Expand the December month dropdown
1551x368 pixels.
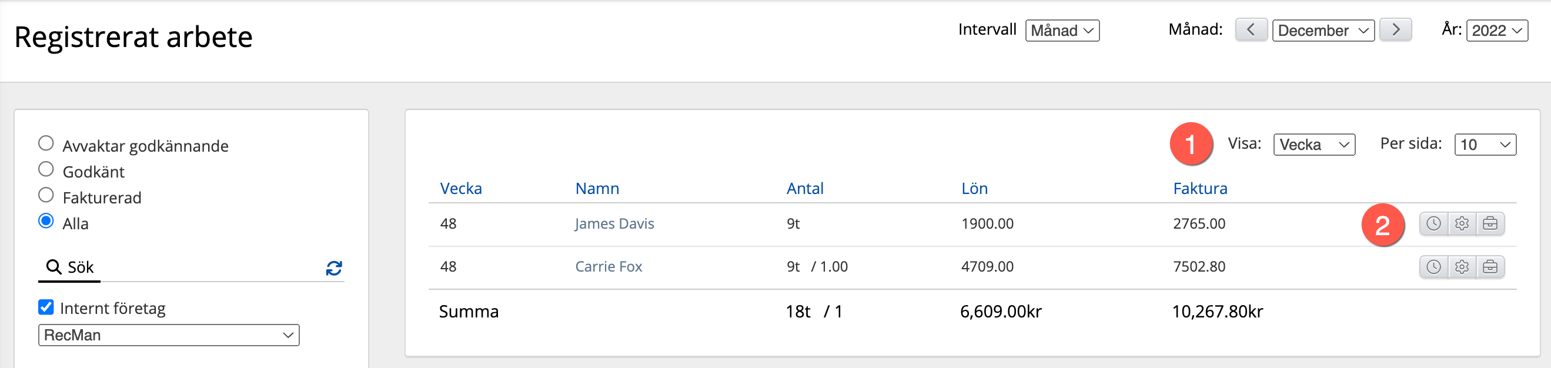pyautogui.click(x=1323, y=31)
